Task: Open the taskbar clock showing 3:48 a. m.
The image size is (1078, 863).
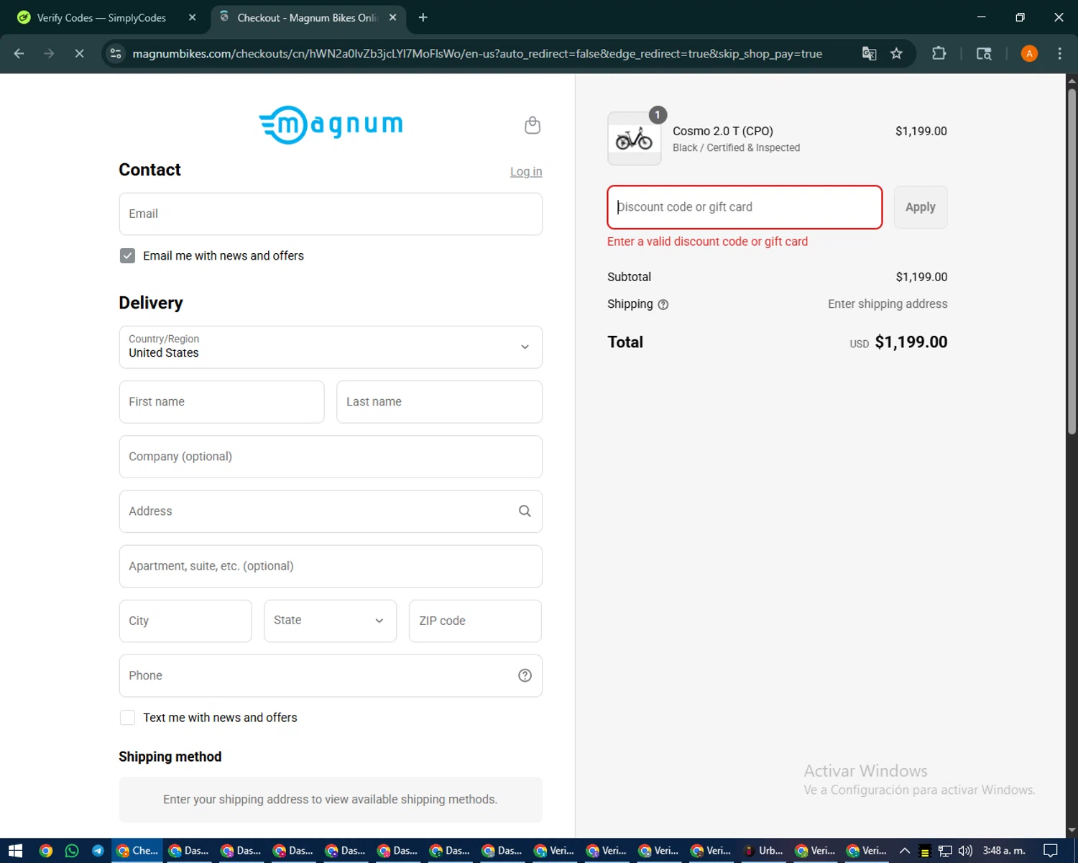Action: point(1004,851)
